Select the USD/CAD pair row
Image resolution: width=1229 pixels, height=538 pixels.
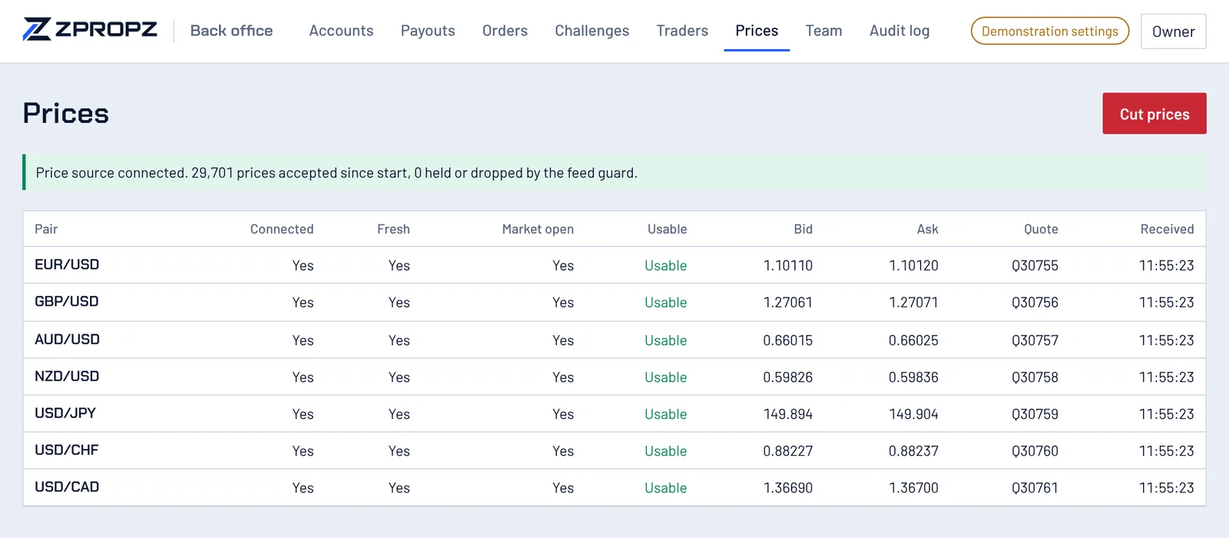pyautogui.click(x=614, y=487)
